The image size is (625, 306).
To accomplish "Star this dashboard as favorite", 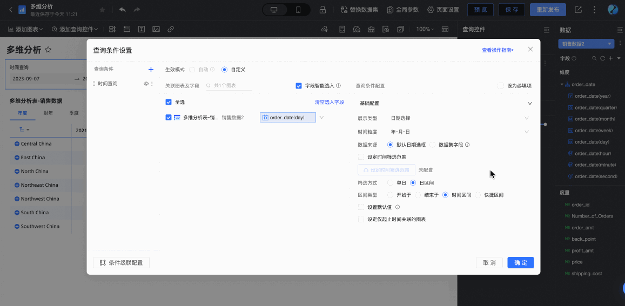I will coord(103,10).
